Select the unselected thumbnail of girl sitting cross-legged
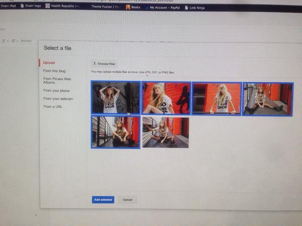This screenshot has width=302, height=226. 166,133
